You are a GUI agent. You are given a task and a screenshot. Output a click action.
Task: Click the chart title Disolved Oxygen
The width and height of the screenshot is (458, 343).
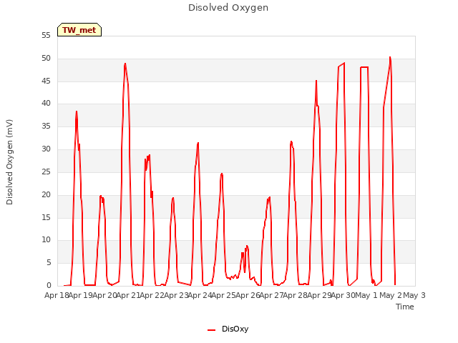pos(228,8)
